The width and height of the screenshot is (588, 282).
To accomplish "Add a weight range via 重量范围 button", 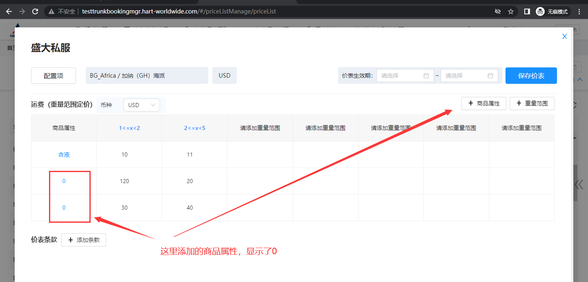I will click(x=532, y=103).
